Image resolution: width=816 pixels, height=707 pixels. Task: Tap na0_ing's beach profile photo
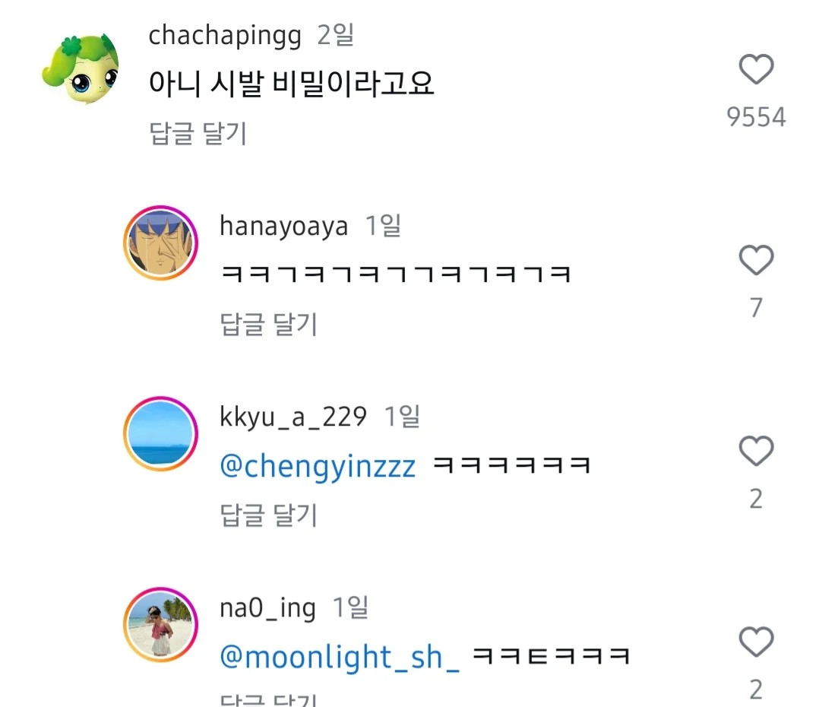coord(160,624)
